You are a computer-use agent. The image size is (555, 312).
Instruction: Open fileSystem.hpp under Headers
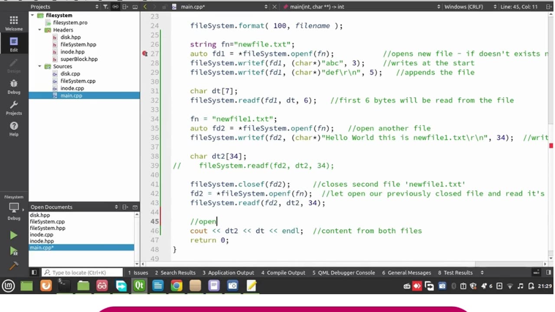click(78, 45)
